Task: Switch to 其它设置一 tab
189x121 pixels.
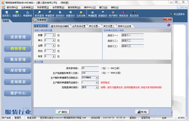Action: (x=94, y=26)
